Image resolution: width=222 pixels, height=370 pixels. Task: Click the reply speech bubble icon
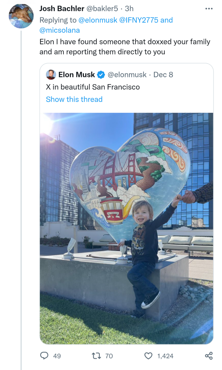[44, 356]
